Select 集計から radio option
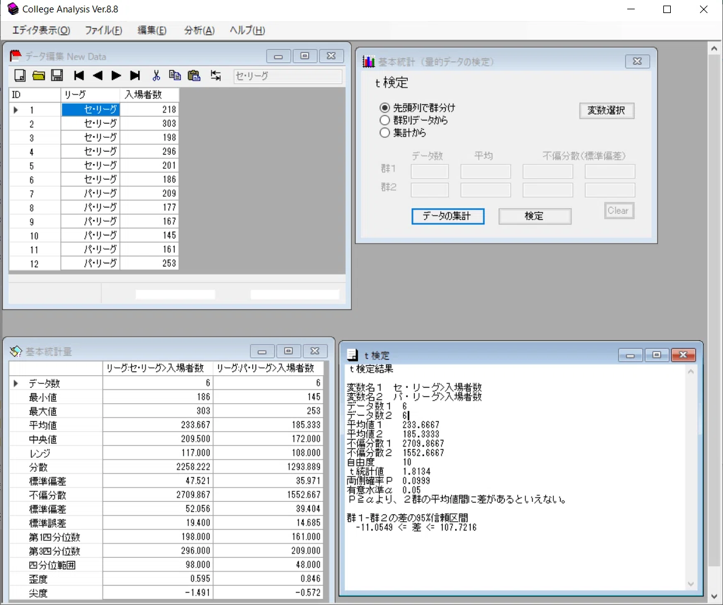Screen dimensions: 723x605 click(403, 133)
